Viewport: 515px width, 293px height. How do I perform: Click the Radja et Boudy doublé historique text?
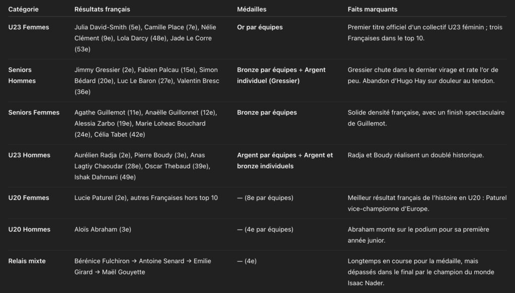pos(415,155)
